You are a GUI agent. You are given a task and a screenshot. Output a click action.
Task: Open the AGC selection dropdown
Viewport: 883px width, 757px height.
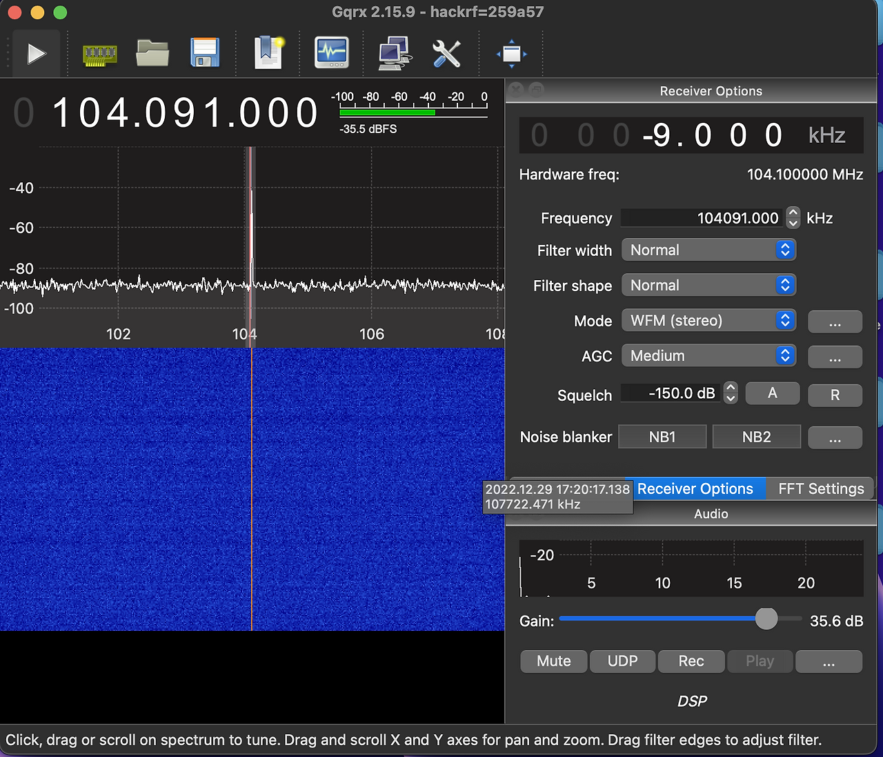708,355
